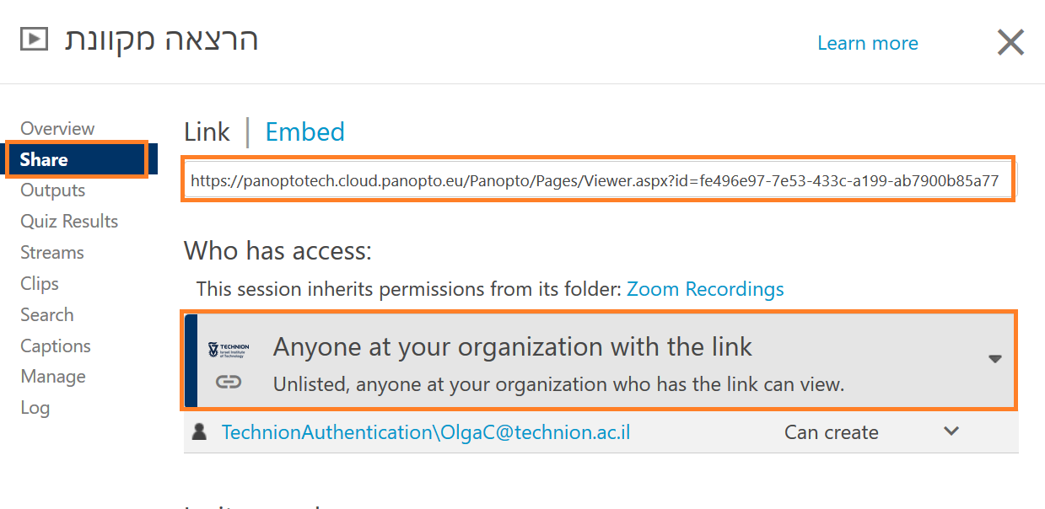Image resolution: width=1045 pixels, height=509 pixels.
Task: Select Anyone at your organization option
Action: pos(512,346)
